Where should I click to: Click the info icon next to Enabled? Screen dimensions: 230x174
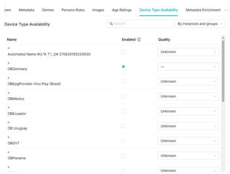pos(139,40)
